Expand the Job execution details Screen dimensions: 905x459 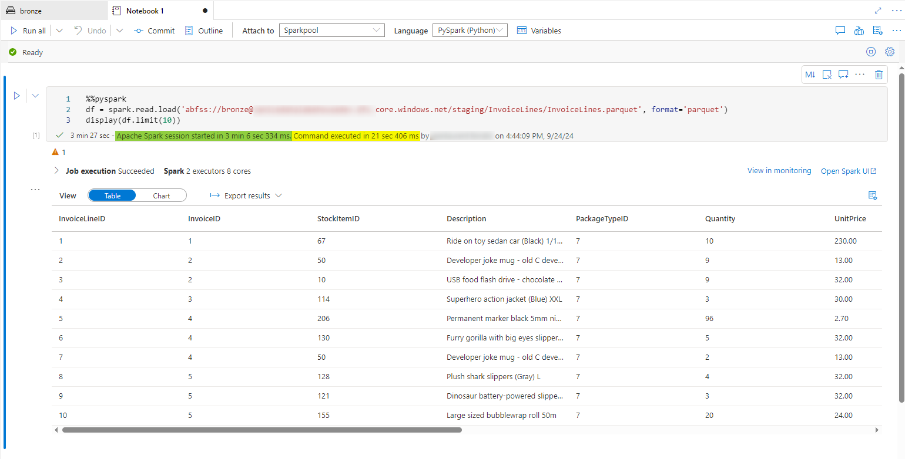click(56, 171)
